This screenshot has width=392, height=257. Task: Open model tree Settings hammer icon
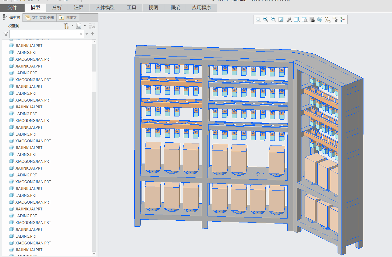coord(66,26)
